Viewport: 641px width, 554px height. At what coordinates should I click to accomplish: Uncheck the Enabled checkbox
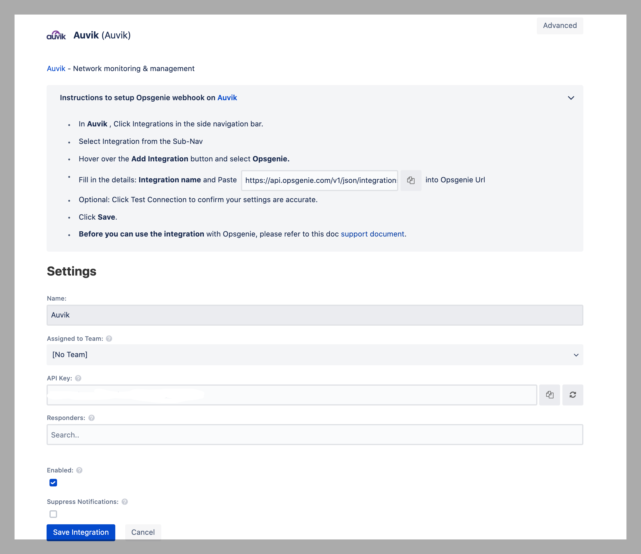pyautogui.click(x=53, y=483)
